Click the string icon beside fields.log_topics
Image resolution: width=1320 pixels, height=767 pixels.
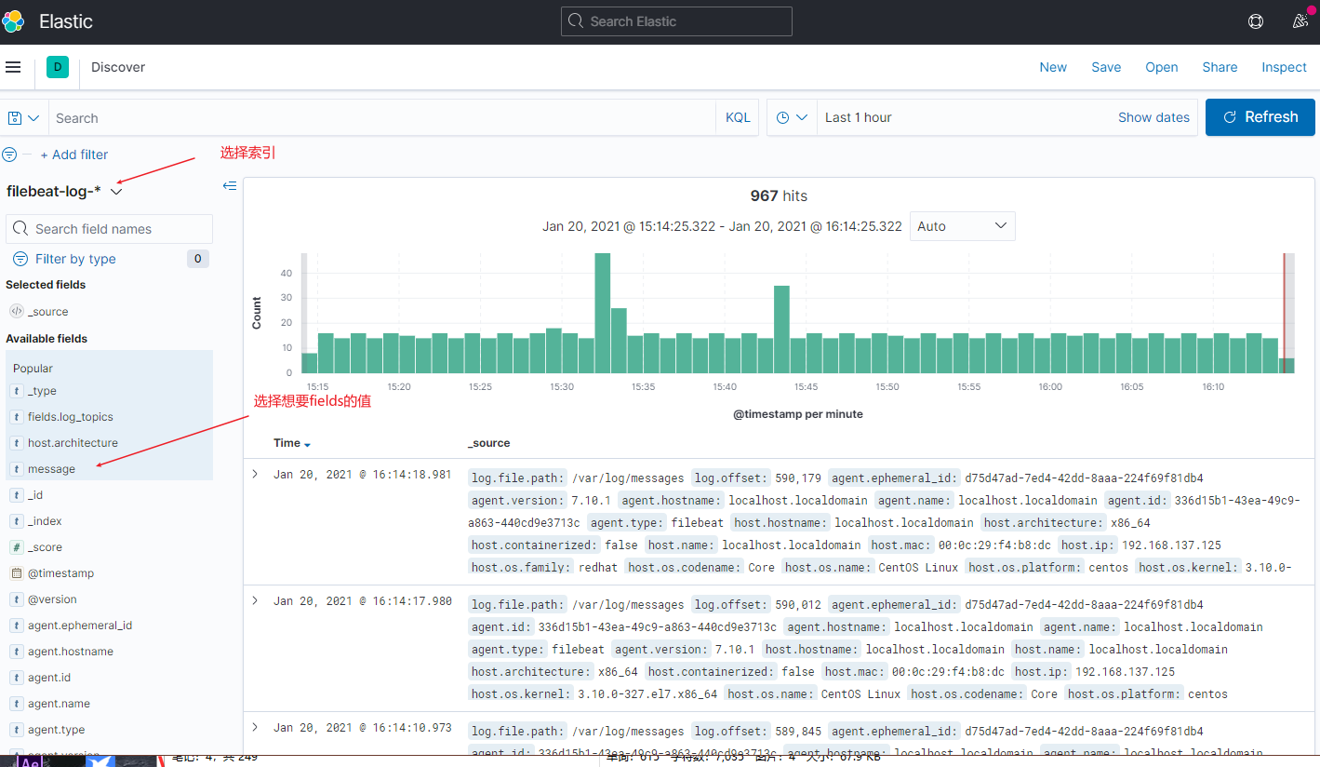[17, 417]
